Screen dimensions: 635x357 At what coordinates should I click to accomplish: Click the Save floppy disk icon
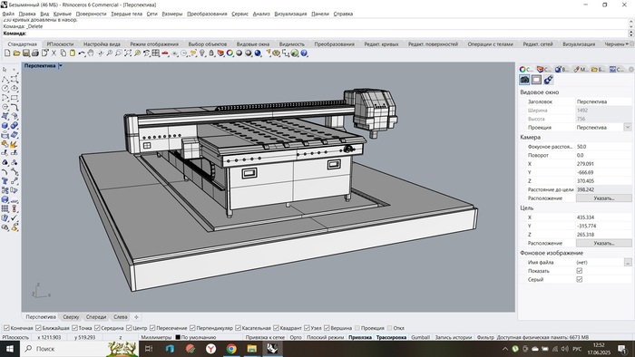pyautogui.click(x=26, y=53)
